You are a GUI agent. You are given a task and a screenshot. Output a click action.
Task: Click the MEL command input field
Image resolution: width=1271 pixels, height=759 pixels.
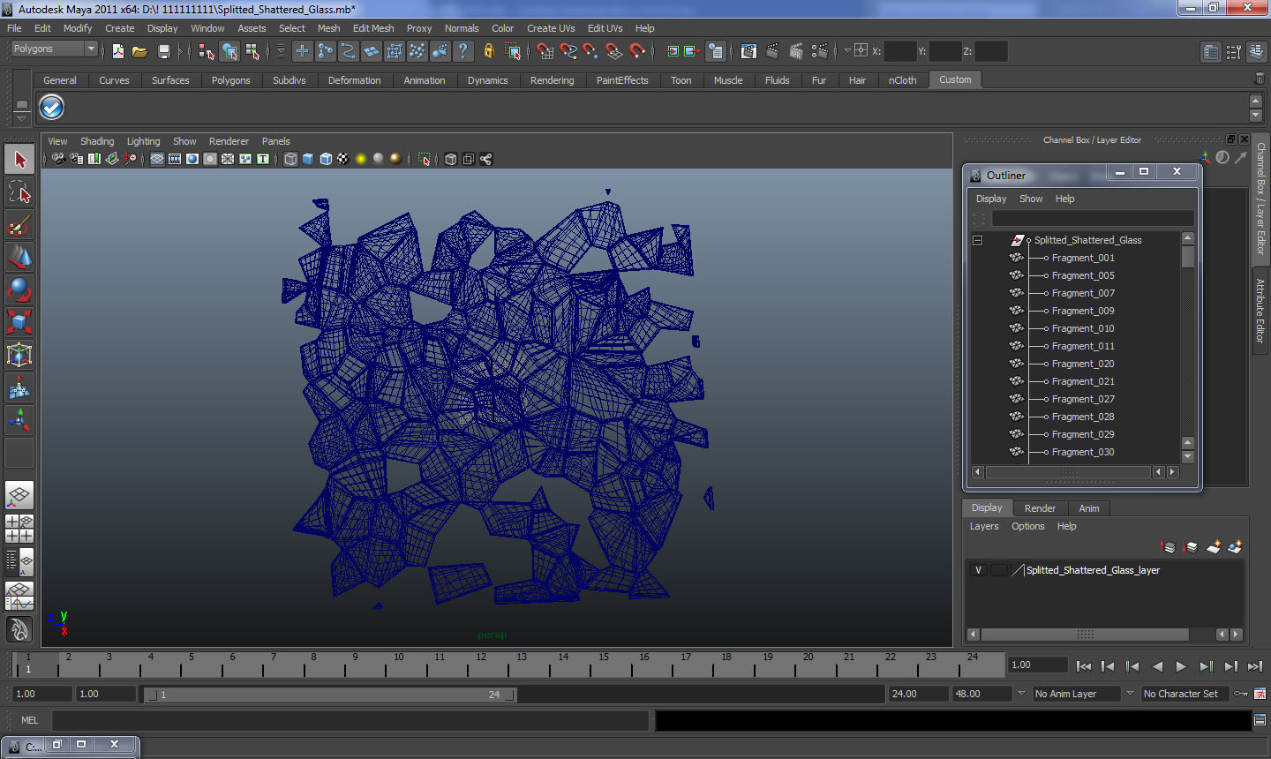tap(350, 720)
